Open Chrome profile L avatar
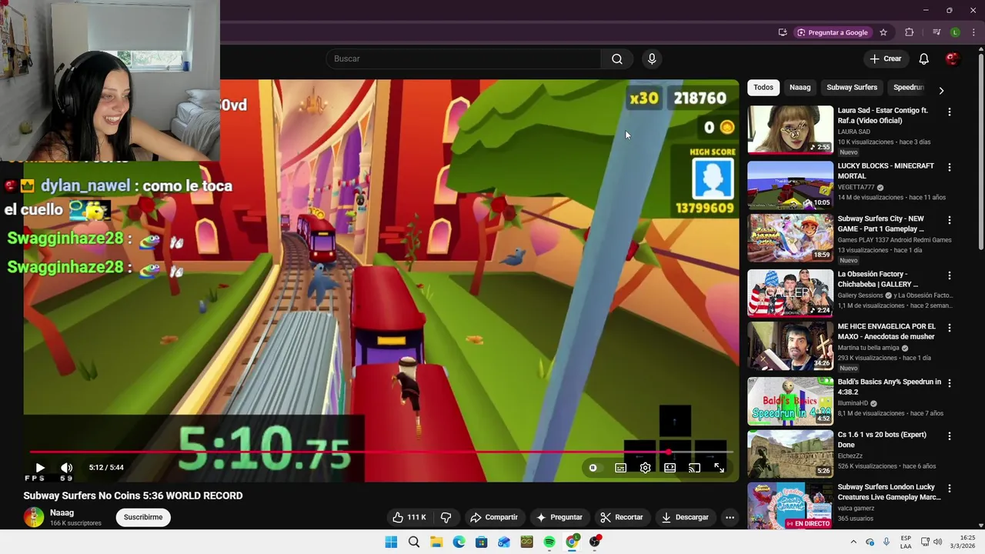Screen dimensions: 985x554 point(955,32)
